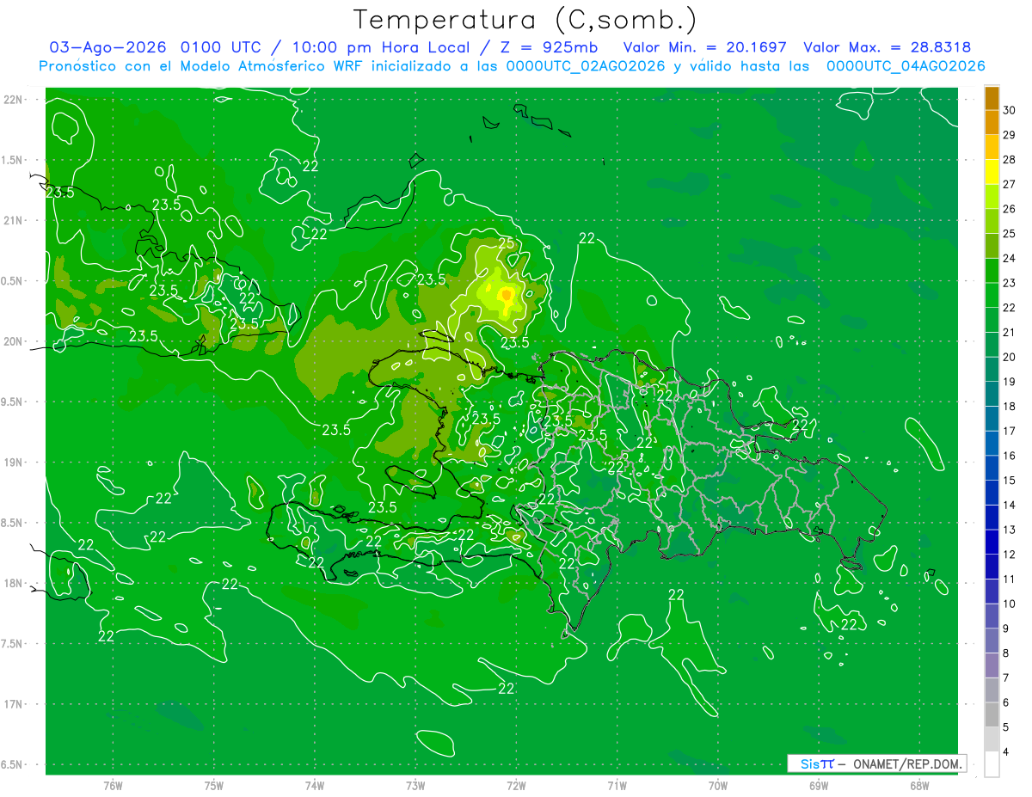Click the "21N" latitude axis label
Image resolution: width=1032 pixels, height=797 pixels.
click(x=13, y=220)
